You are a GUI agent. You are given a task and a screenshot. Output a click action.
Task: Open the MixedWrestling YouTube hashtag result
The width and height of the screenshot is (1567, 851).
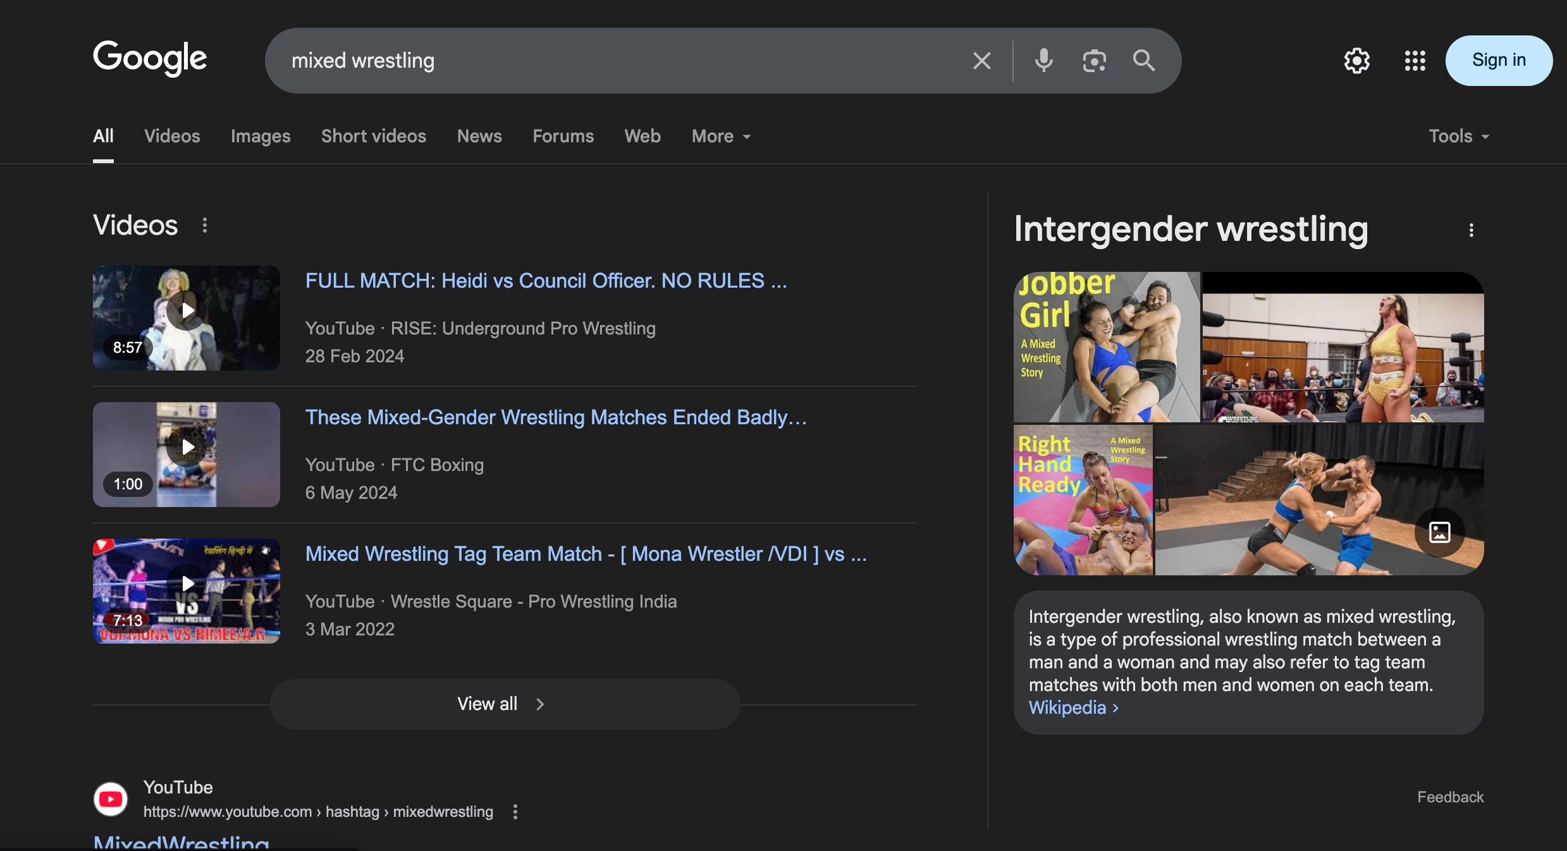tap(181, 842)
